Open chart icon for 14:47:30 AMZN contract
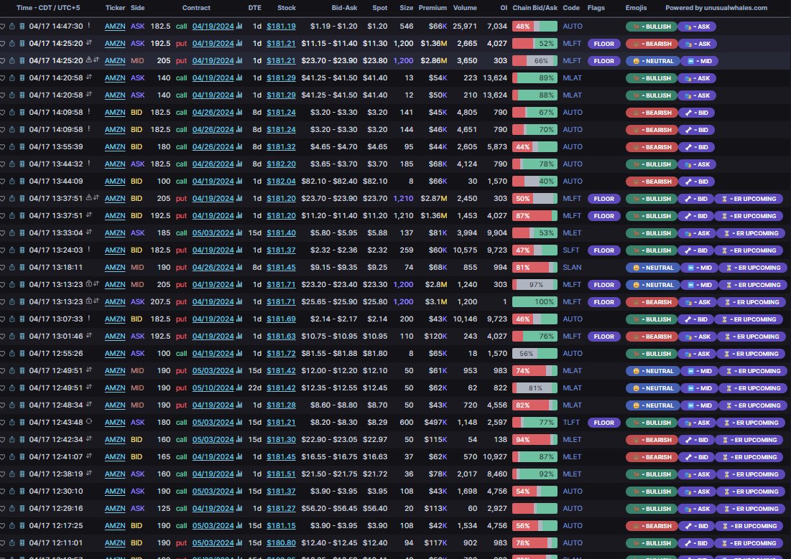This screenshot has width=791, height=559. click(239, 27)
